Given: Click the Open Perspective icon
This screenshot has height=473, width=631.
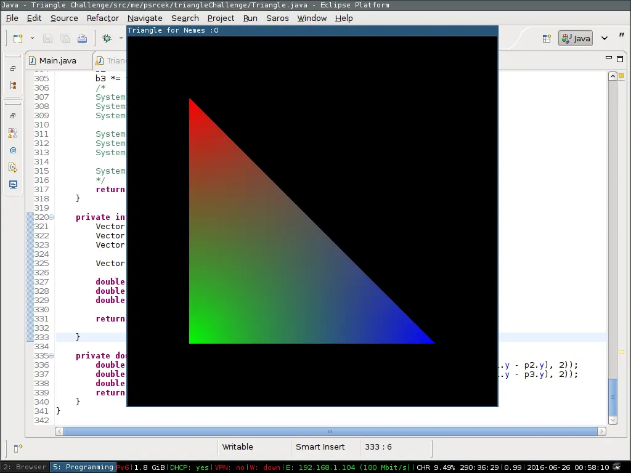Looking at the screenshot, I should [x=547, y=38].
